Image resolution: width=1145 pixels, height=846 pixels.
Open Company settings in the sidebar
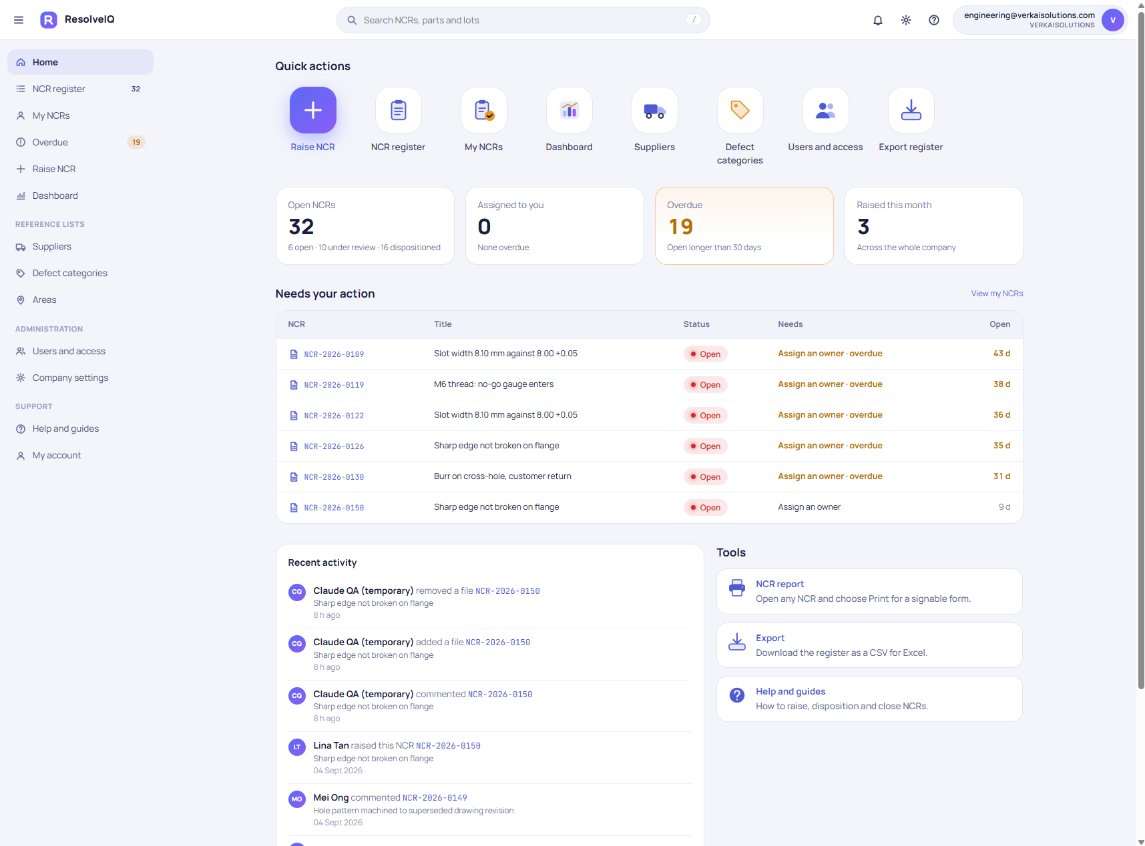80,378
